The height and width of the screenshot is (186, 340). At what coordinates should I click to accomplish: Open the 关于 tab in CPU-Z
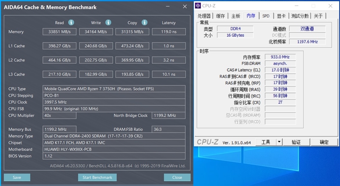(x=318, y=16)
